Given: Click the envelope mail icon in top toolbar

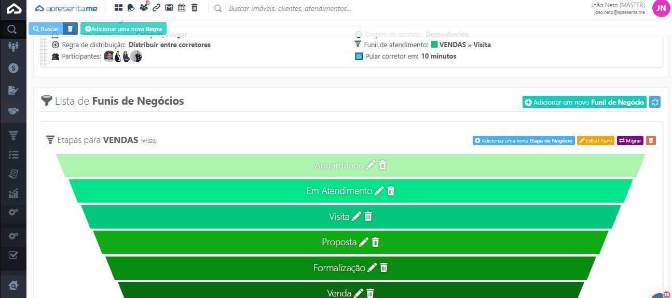Looking at the screenshot, I should point(169,8).
